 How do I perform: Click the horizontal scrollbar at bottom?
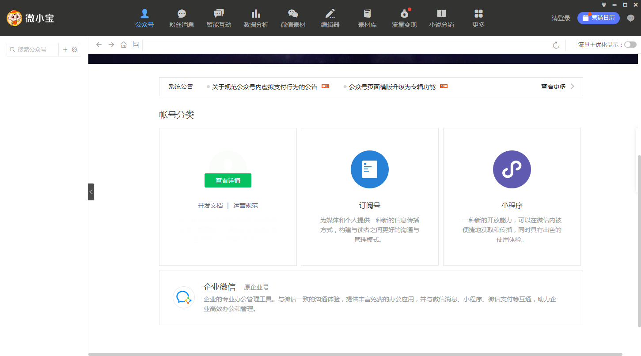355,354
